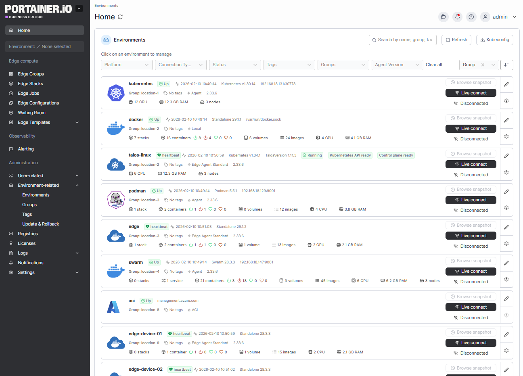Edit the podman environment via its pencil icon
523x376 pixels.
[x=506, y=192]
